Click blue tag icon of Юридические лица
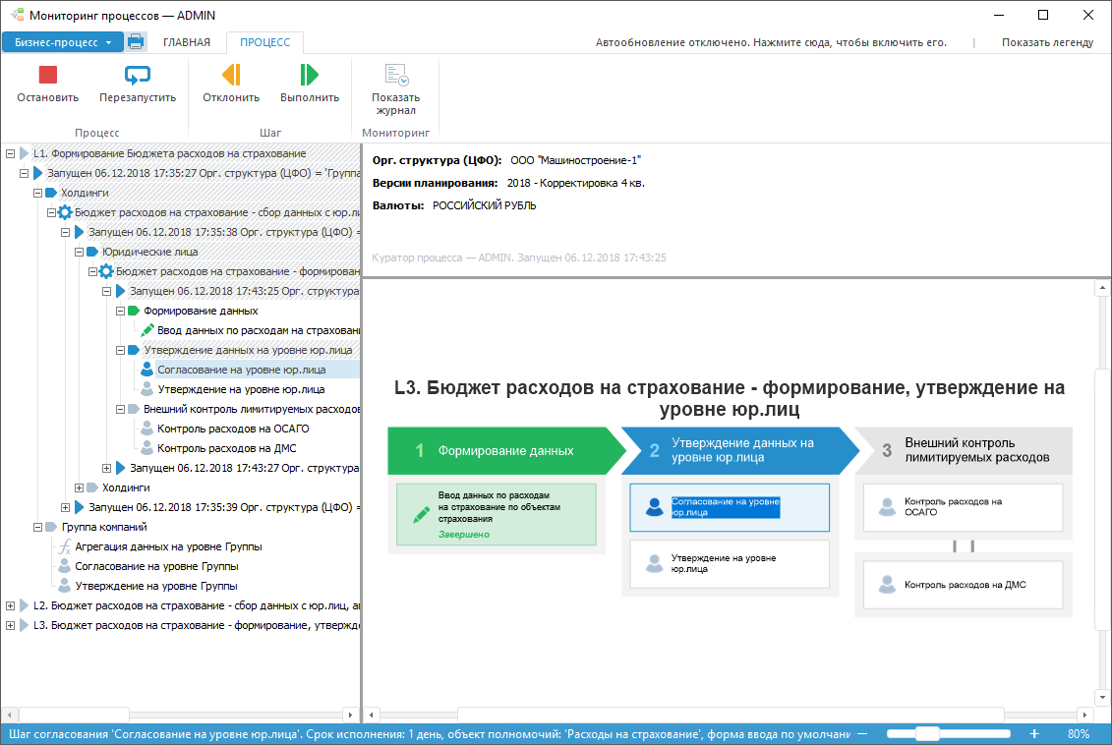The height and width of the screenshot is (745, 1112). point(92,252)
